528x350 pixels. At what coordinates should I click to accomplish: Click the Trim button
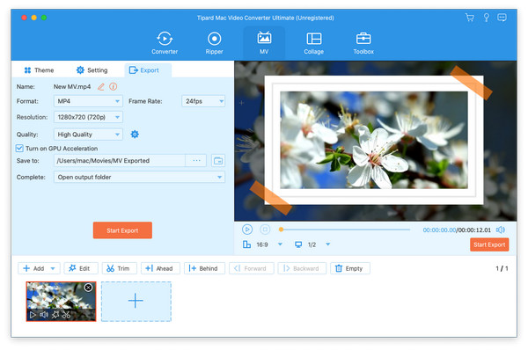pos(119,268)
